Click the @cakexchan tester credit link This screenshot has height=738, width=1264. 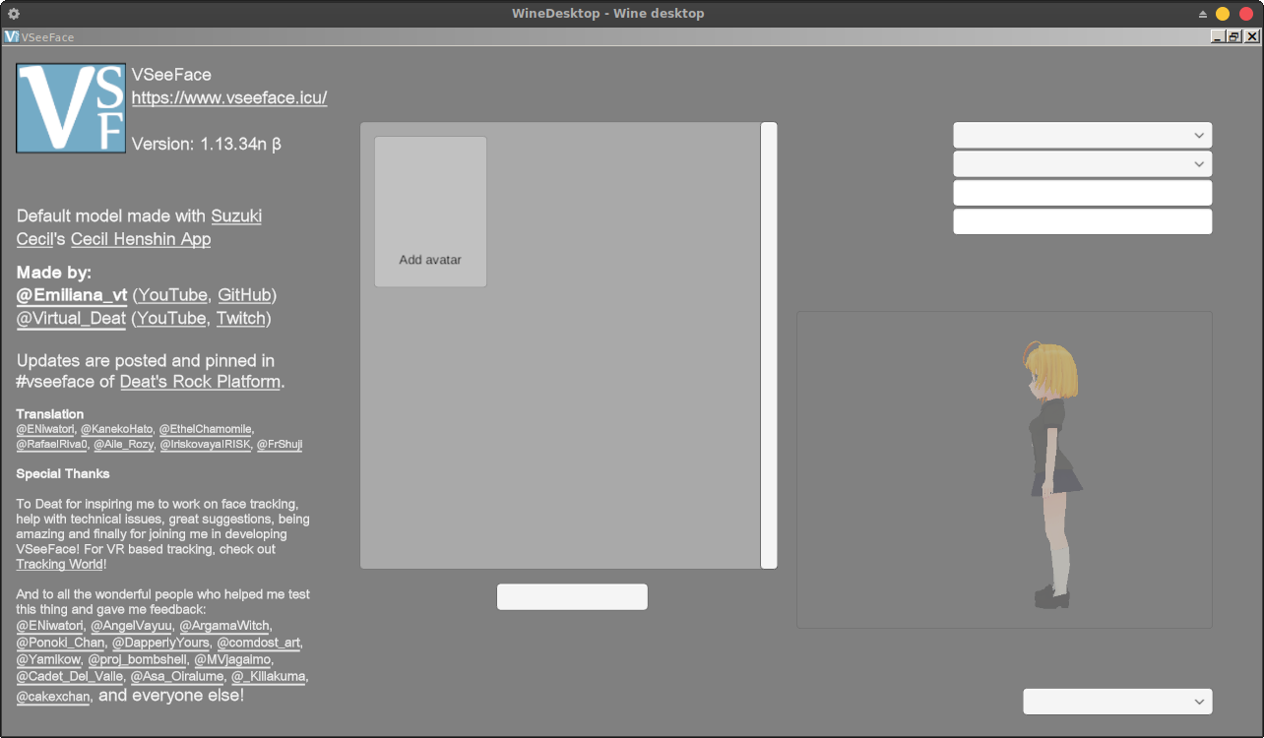[52, 696]
